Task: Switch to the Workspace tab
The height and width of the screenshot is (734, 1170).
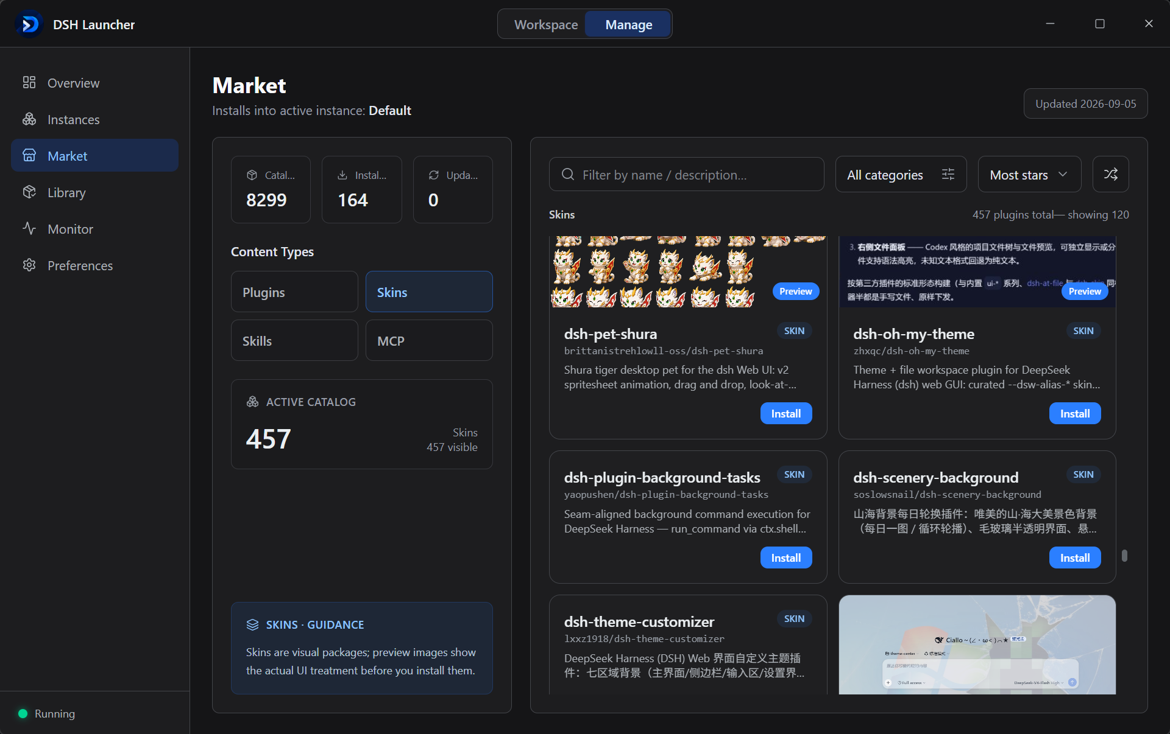Action: [545, 24]
